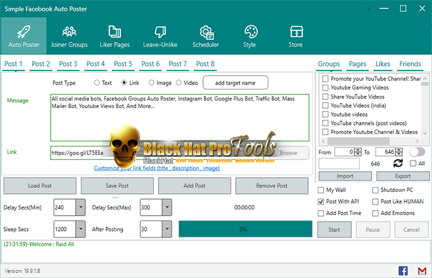432x278 pixels.
Task: Click the Facebook icon in the status bar
Action: (x=403, y=271)
